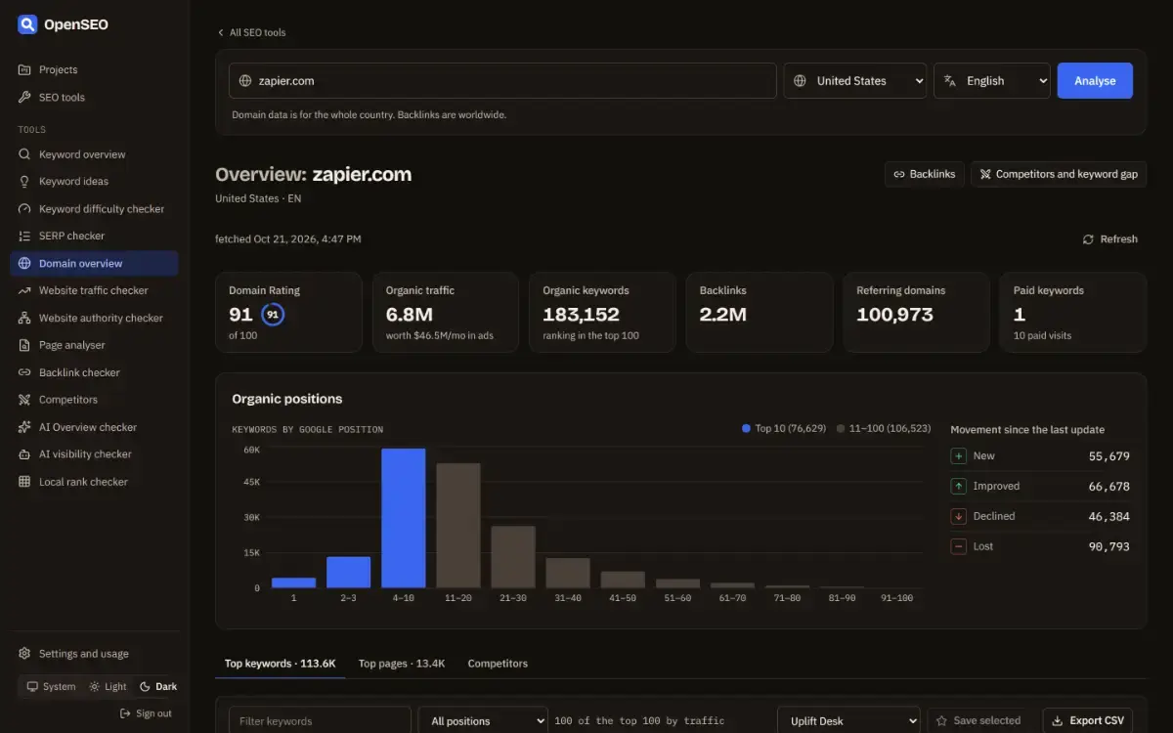
Task: Click the Filter keywords input field
Action: coord(320,720)
